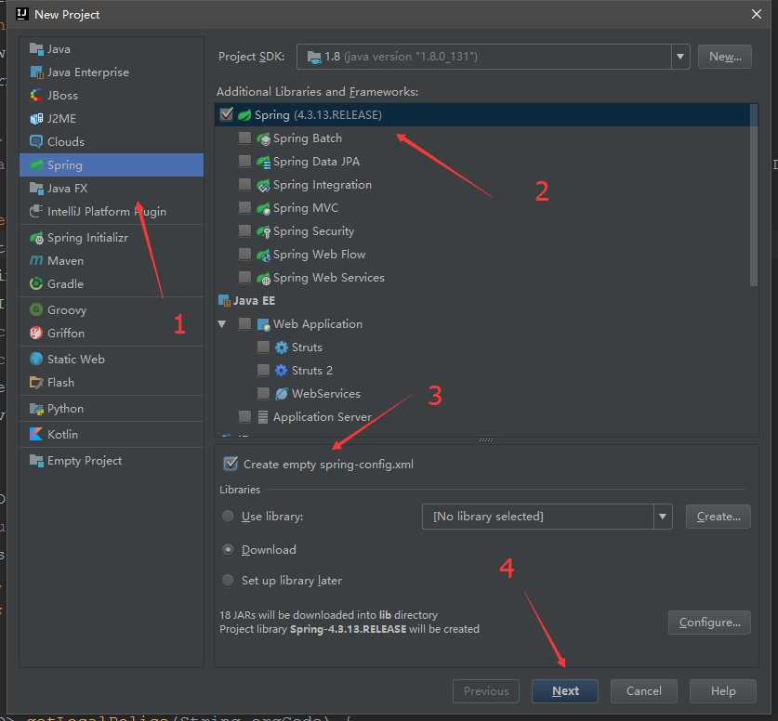The image size is (778, 721).
Task: Click the Configure... button
Action: tap(709, 623)
